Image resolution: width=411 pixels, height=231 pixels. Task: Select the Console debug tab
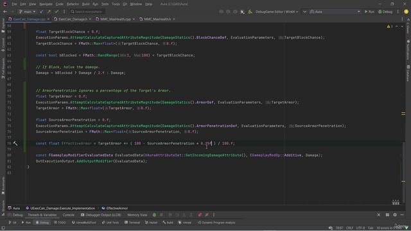(x=69, y=215)
